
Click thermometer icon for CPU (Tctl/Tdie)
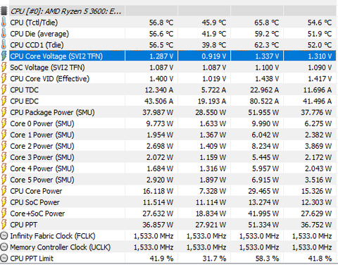click(x=4, y=23)
